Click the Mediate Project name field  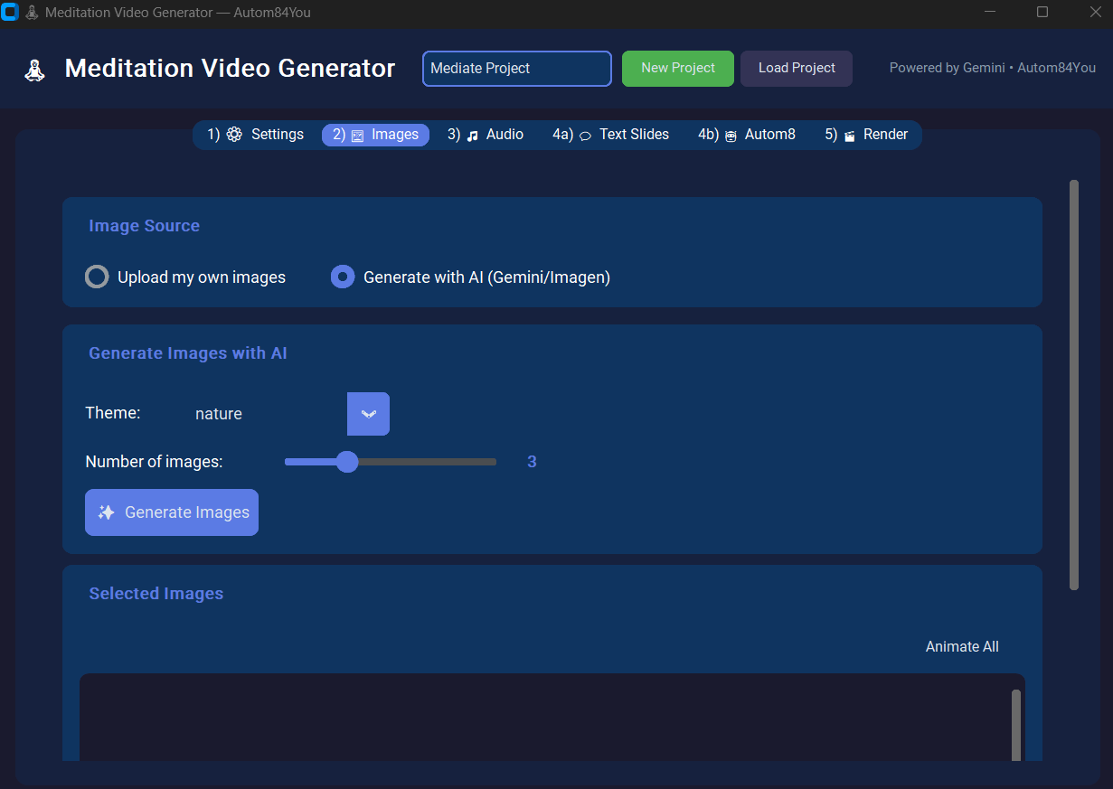(x=516, y=68)
